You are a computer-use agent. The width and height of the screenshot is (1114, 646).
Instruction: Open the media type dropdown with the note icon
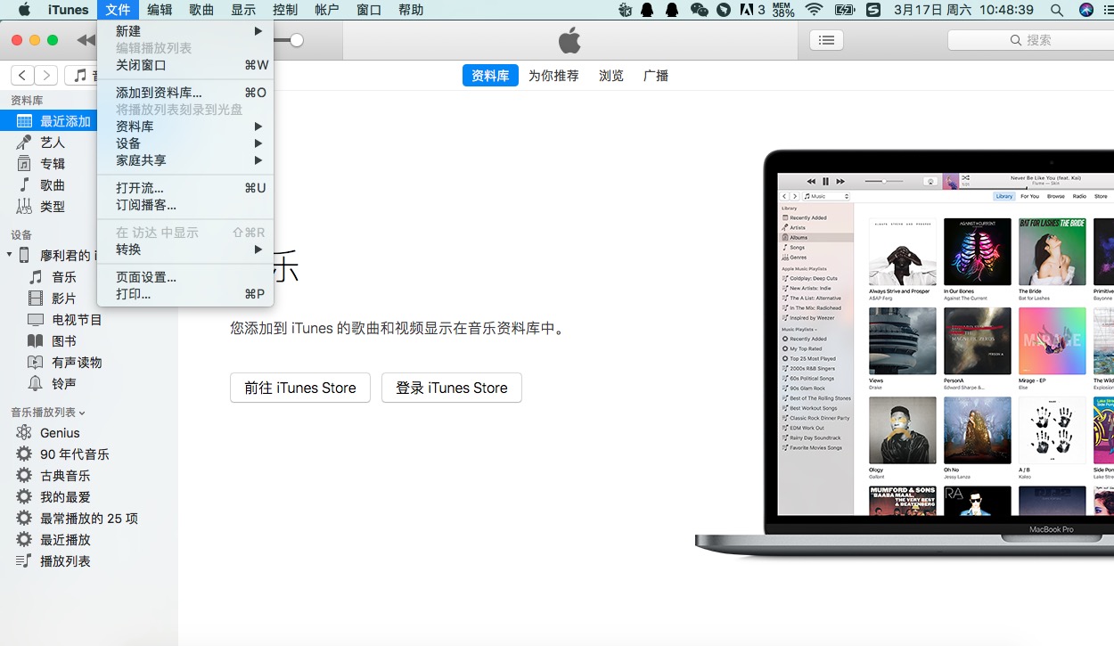click(x=82, y=76)
